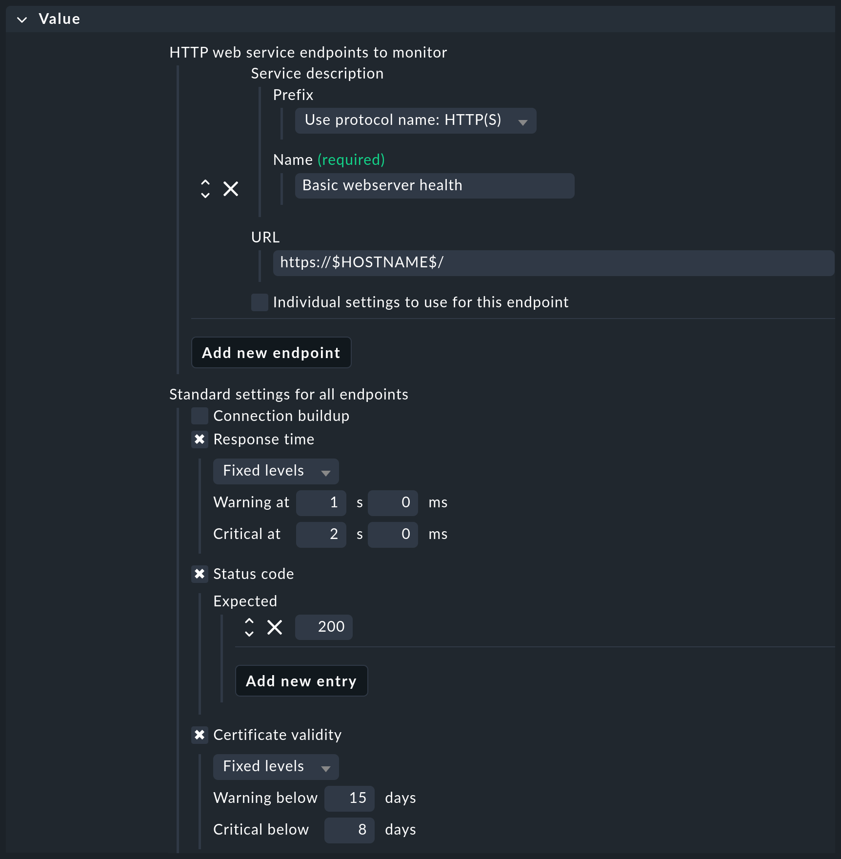Disable the Response time check
This screenshot has width=841, height=859.
pos(200,439)
